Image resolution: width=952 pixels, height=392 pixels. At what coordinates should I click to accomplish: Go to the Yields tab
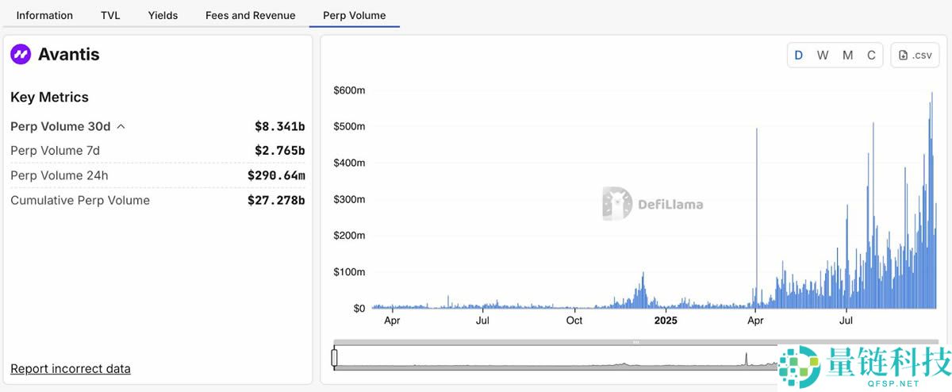click(x=163, y=15)
